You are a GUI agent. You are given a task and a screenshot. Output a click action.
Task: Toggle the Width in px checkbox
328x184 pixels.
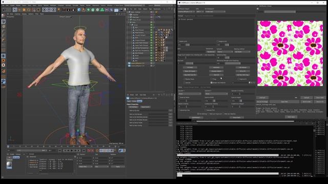click(179, 41)
